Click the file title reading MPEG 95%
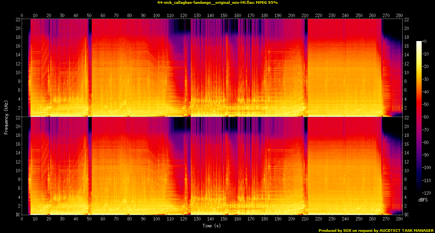The width and height of the screenshot is (435, 233). (x=218, y=3)
